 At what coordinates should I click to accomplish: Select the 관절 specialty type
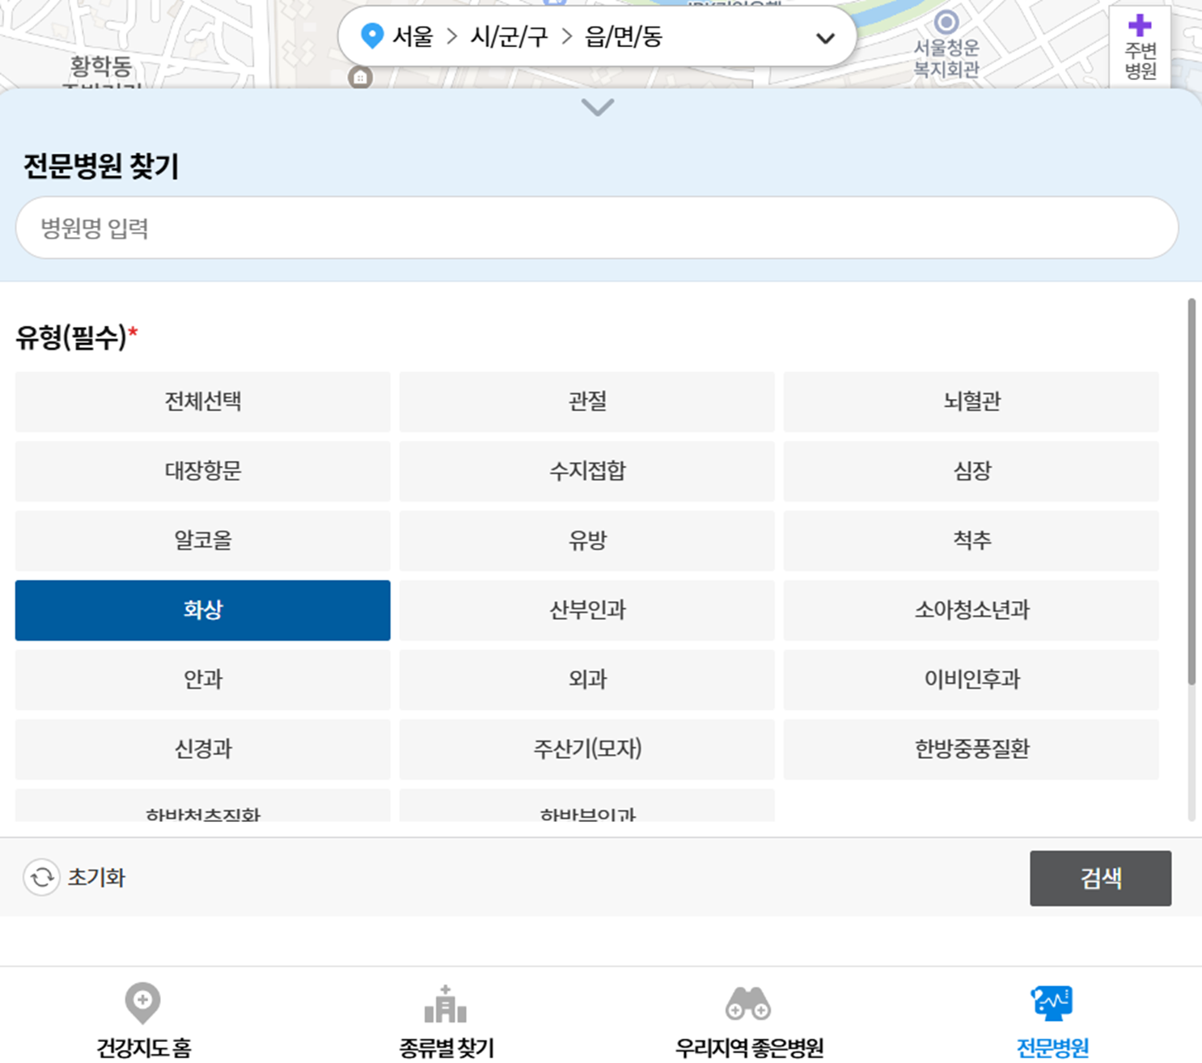pos(586,402)
